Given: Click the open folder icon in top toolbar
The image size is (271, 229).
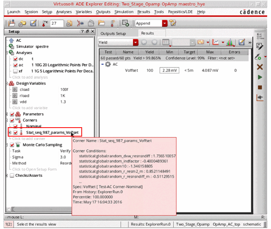Looking at the screenshot, I should pos(101,23).
